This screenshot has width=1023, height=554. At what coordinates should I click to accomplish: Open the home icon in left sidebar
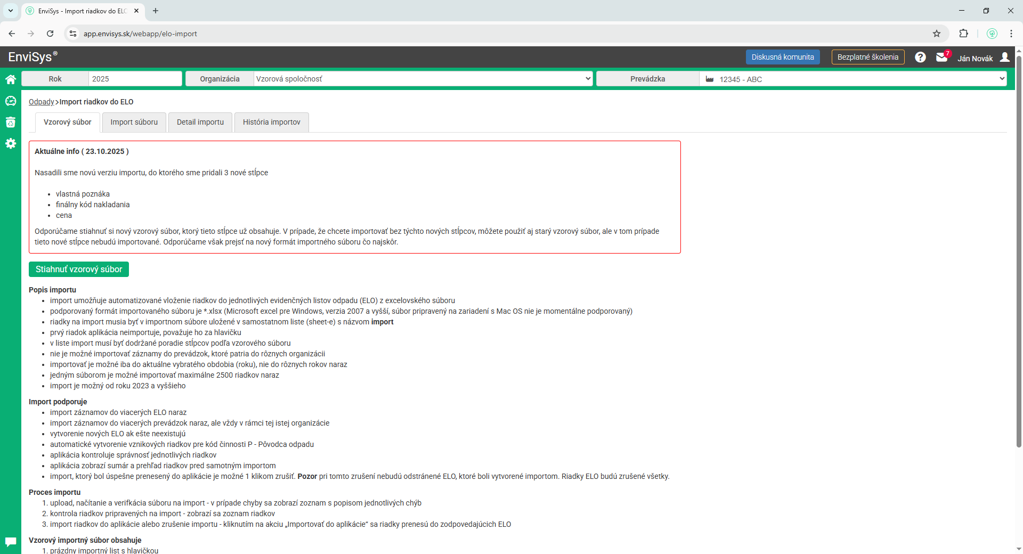click(11, 79)
